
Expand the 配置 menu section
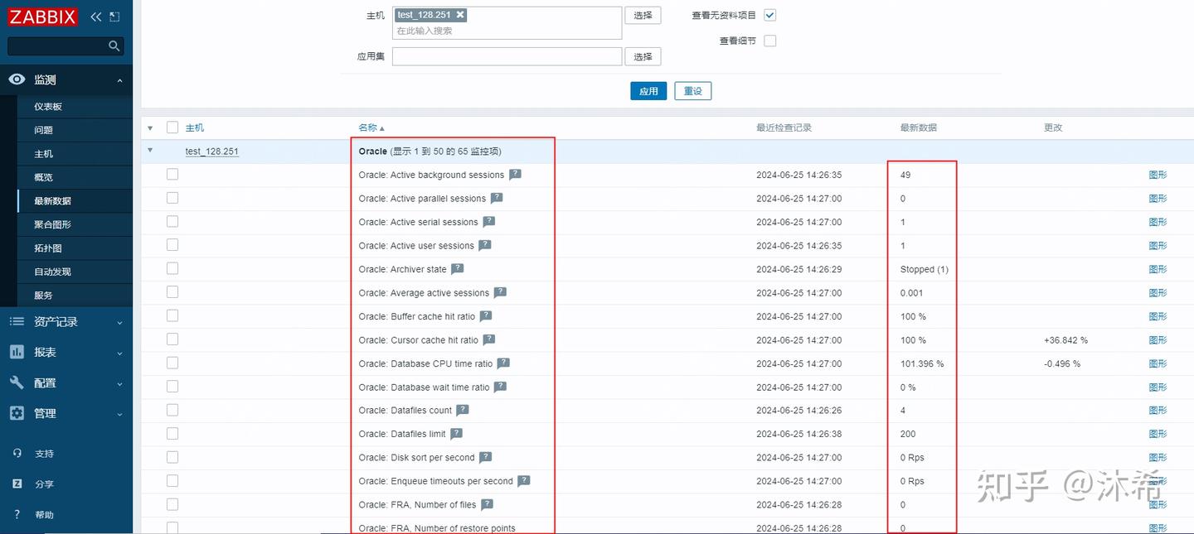coord(46,383)
